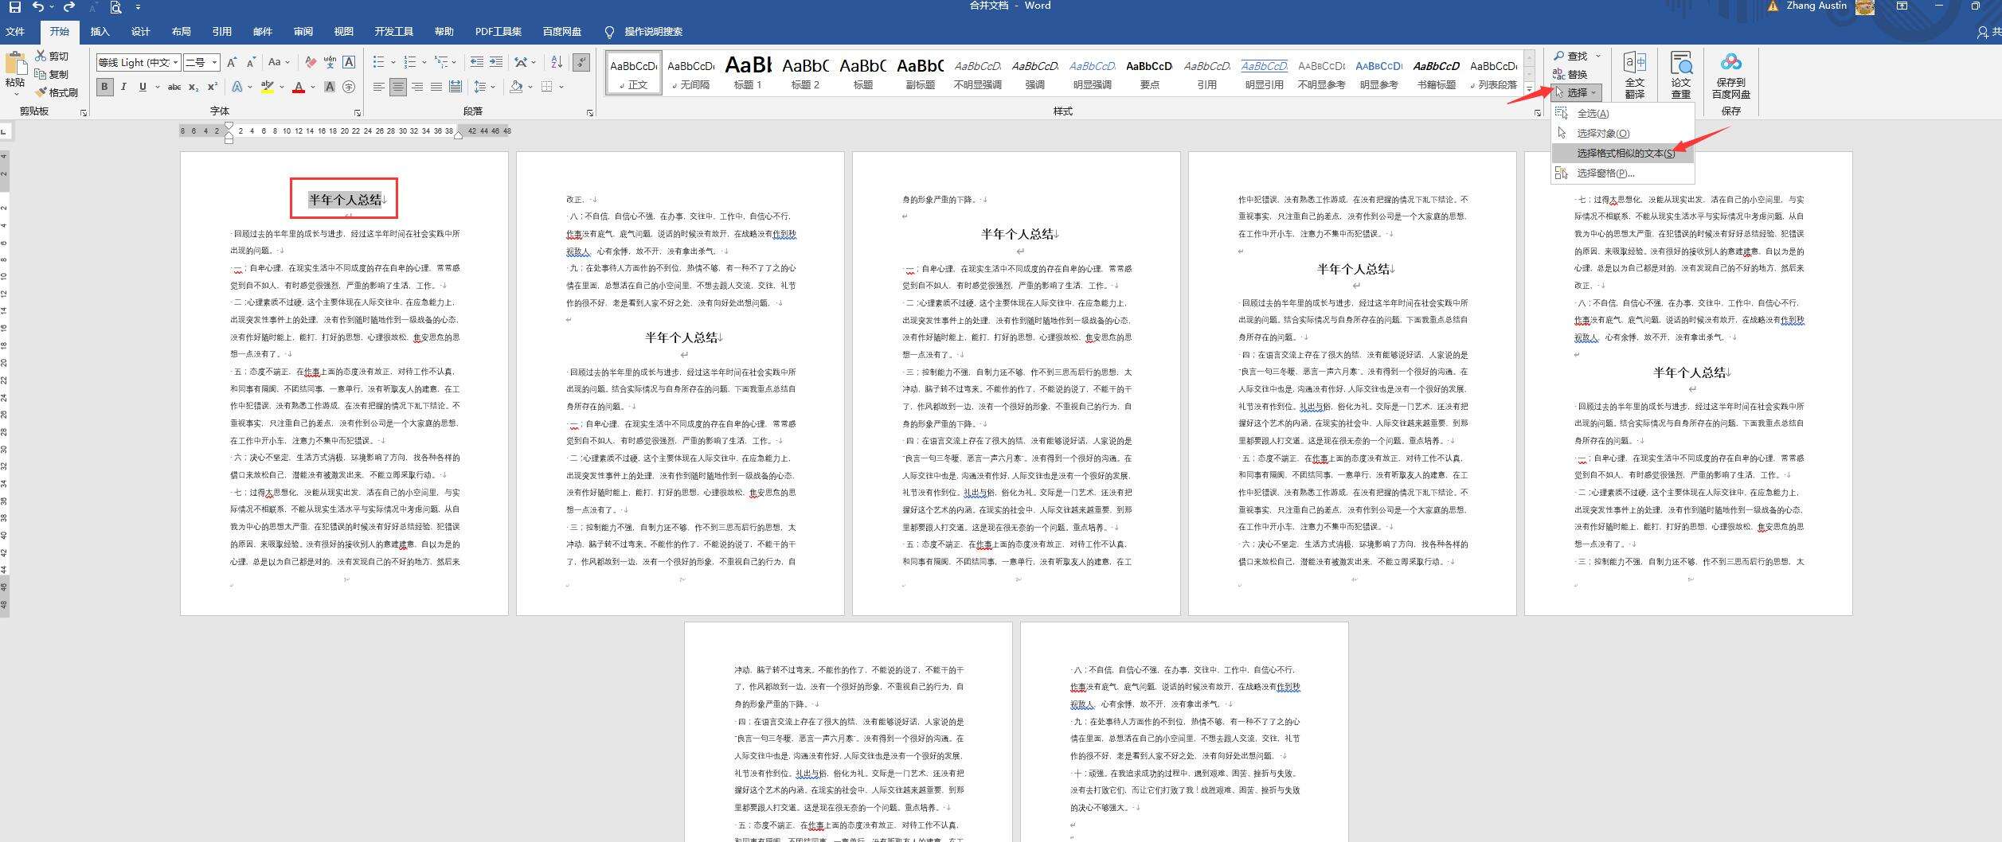Click the increase indent icon
The width and height of the screenshot is (2002, 842).
coord(495,62)
